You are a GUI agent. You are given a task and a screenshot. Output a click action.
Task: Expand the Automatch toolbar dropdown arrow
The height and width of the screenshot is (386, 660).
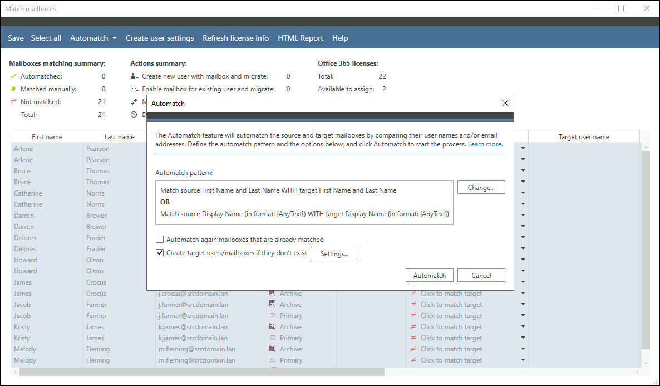[x=114, y=38]
